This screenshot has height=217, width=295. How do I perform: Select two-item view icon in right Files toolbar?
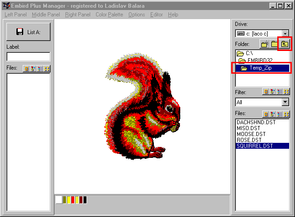(273, 114)
